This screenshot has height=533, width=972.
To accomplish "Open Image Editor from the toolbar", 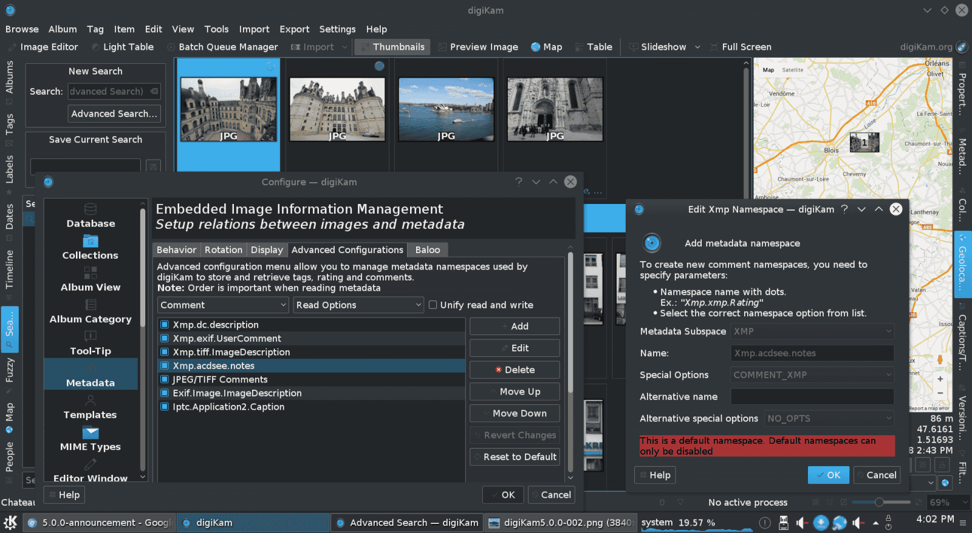I will tap(43, 47).
